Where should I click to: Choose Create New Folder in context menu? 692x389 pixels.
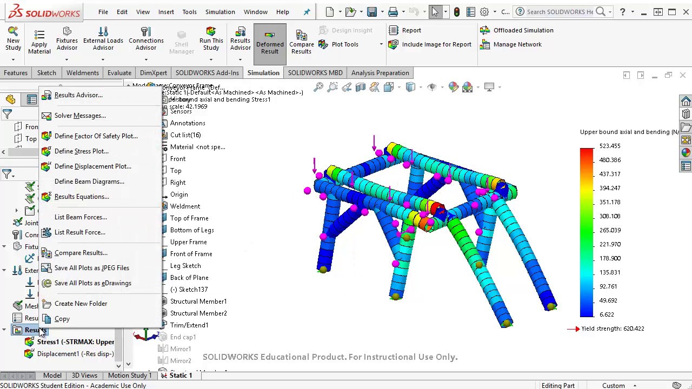(81, 304)
